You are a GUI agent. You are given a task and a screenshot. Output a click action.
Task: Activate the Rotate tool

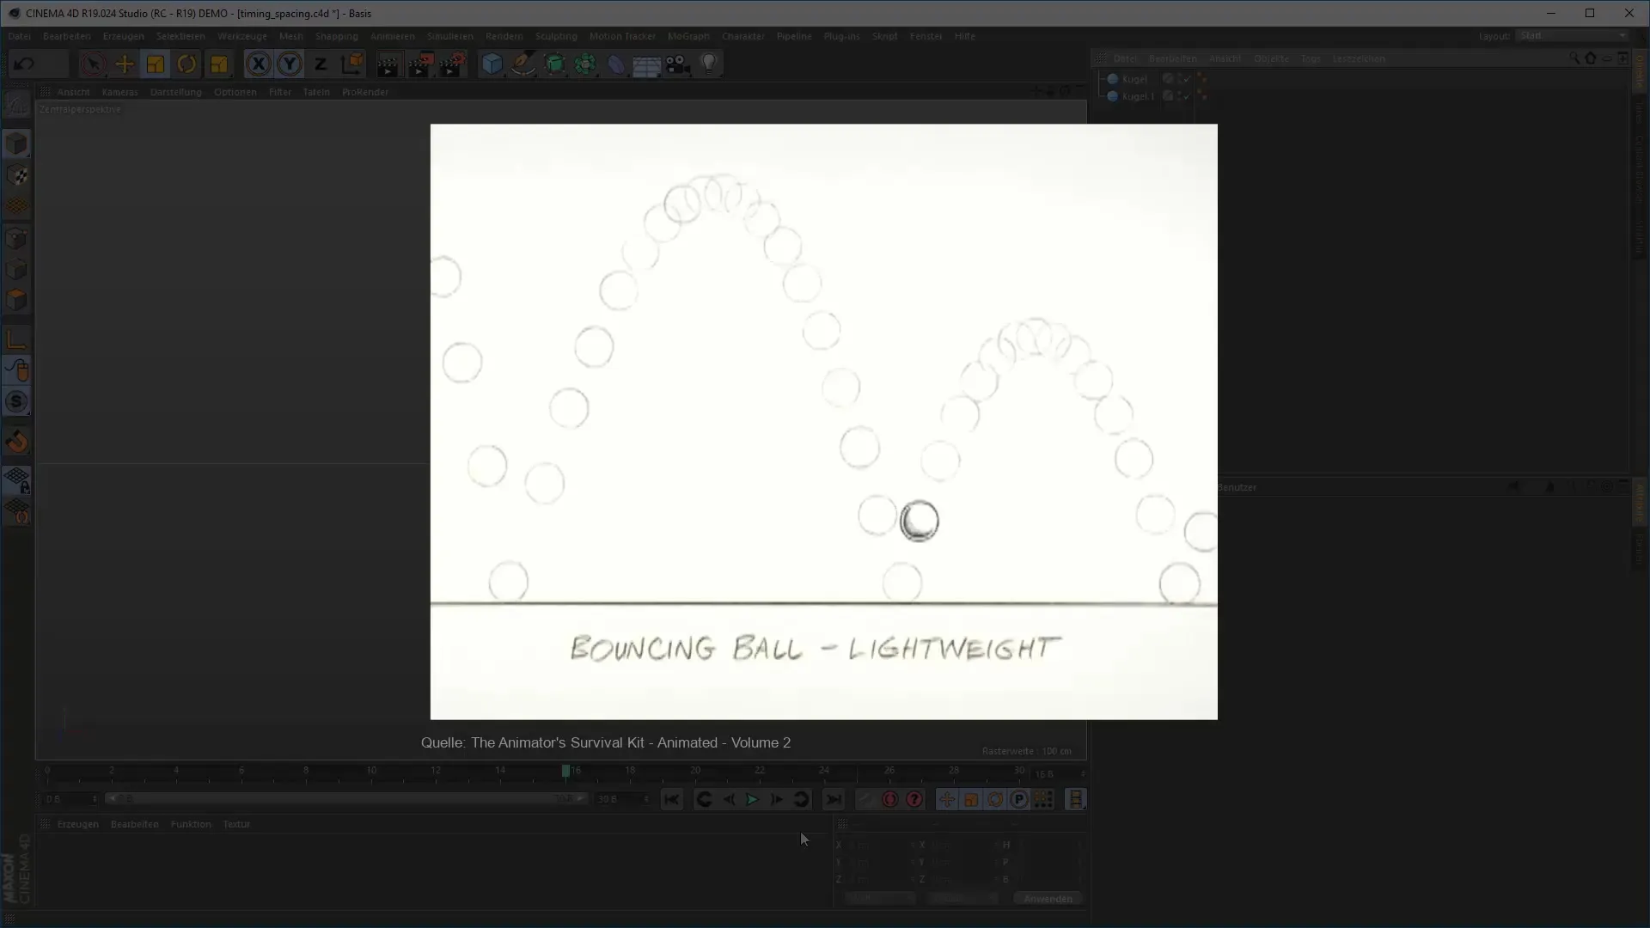[x=186, y=64]
